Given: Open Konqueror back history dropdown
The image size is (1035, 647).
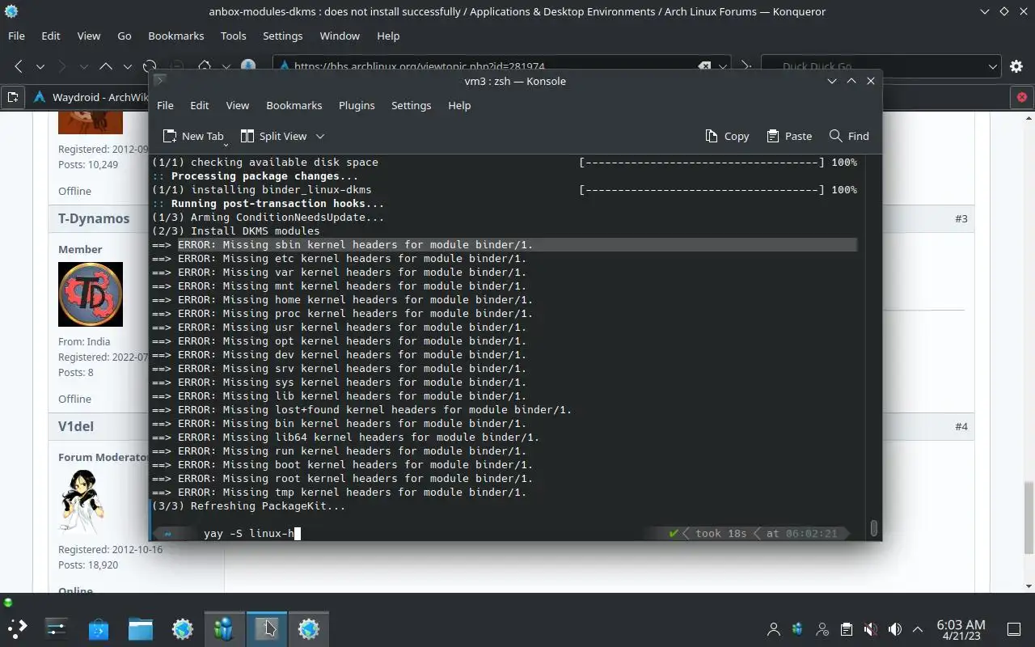Looking at the screenshot, I should pos(40,66).
